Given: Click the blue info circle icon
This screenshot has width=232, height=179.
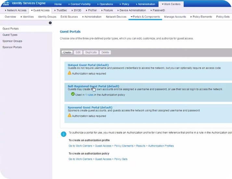Looking at the screenshot, I should (x=64, y=134).
